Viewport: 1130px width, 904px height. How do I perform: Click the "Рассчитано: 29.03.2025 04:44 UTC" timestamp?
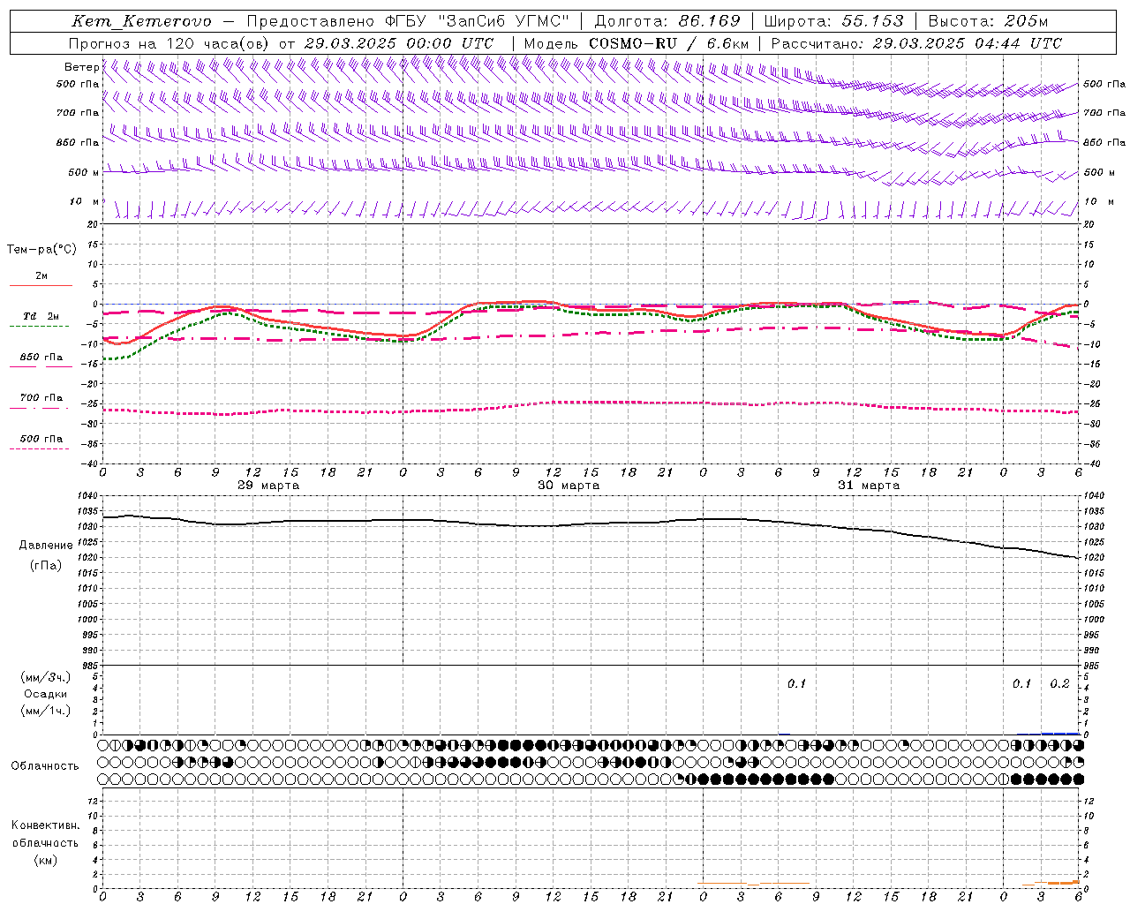(916, 43)
